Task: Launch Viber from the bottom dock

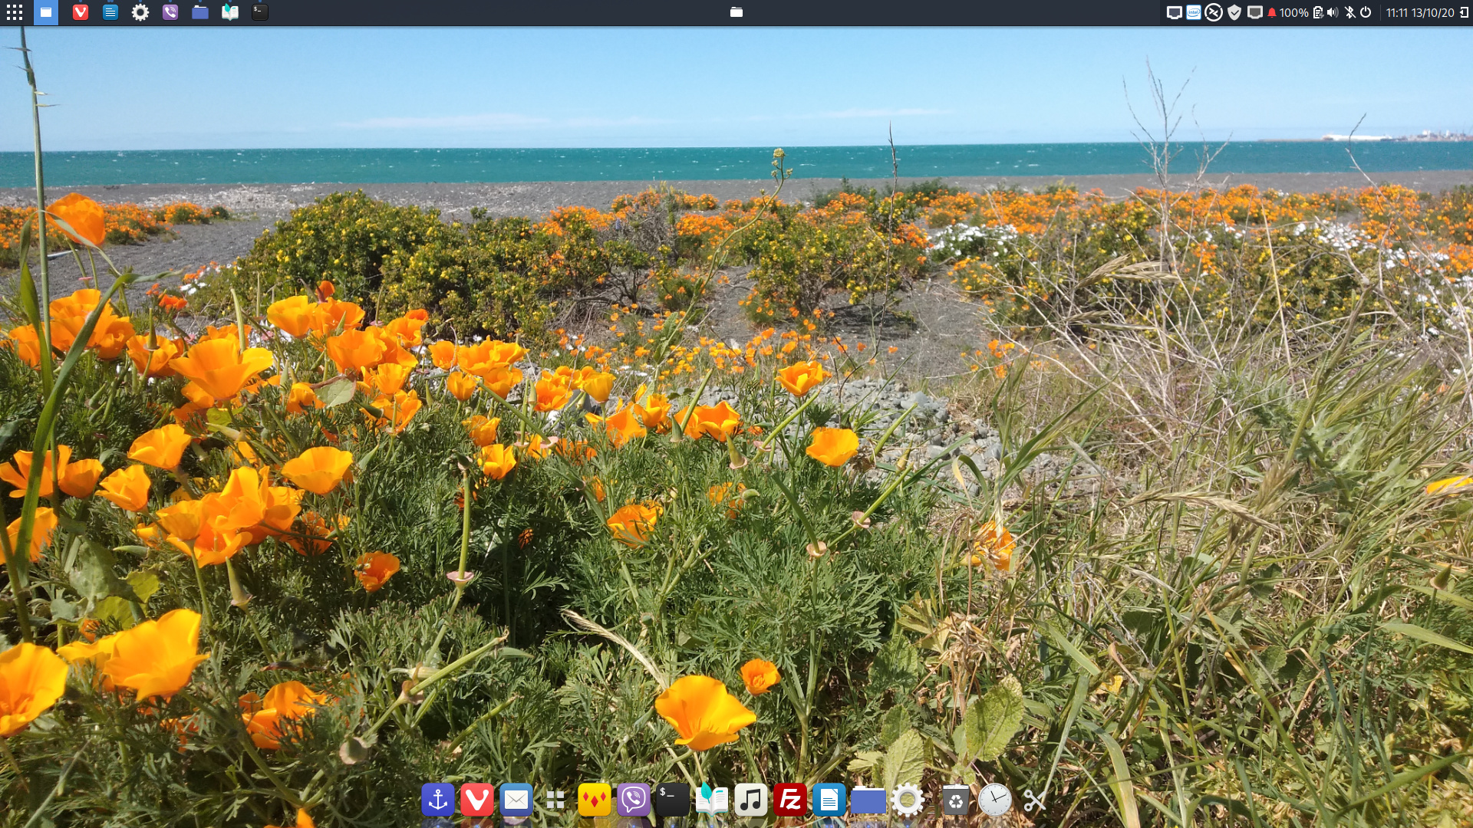Action: click(634, 800)
